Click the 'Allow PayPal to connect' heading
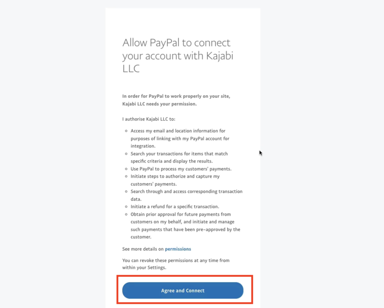The image size is (384, 308). coord(178,56)
